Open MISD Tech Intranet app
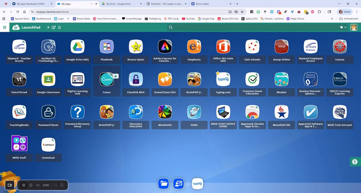The height and width of the screenshot is (193, 361). pos(340,112)
